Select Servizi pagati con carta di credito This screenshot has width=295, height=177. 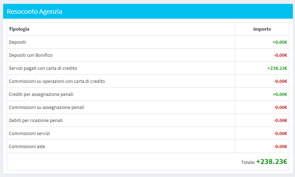[43, 68]
